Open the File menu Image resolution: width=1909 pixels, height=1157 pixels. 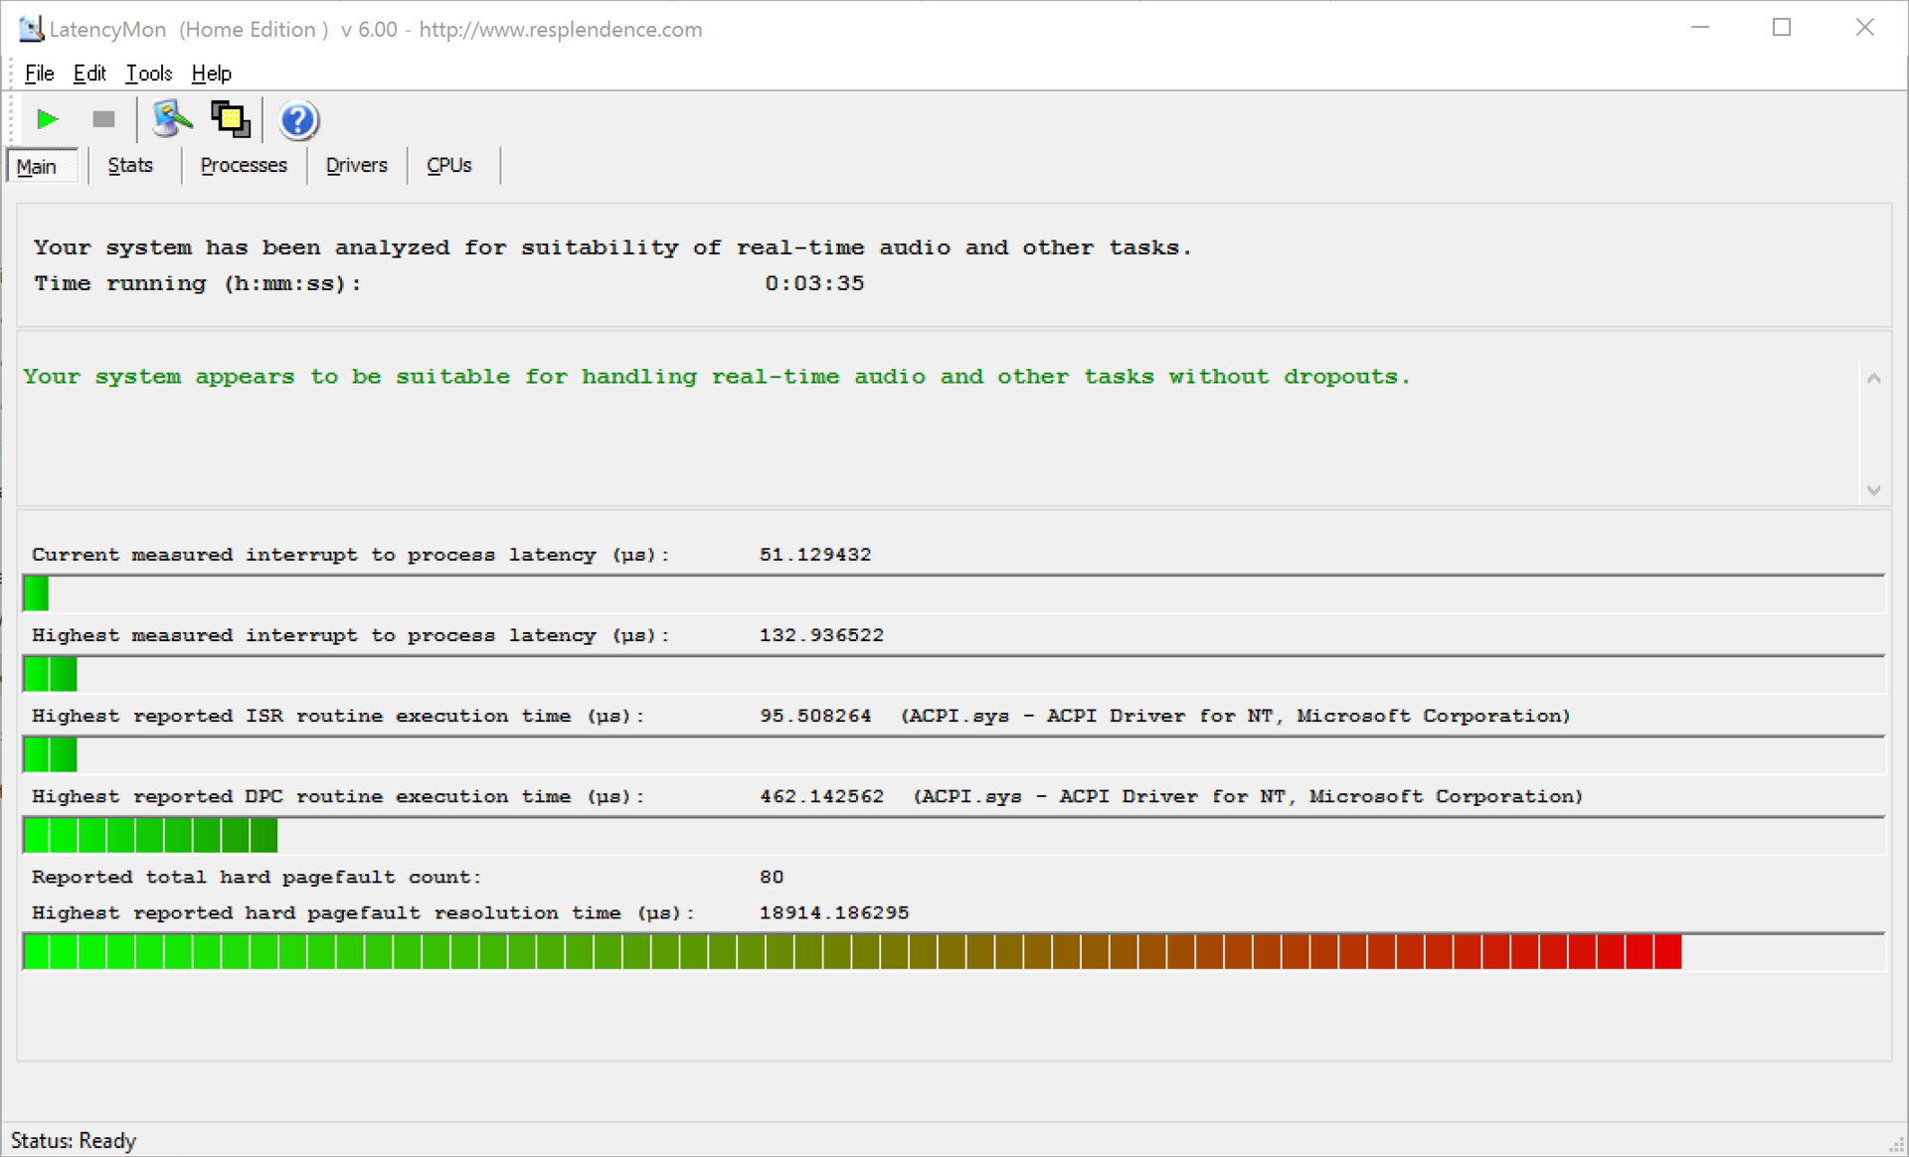pos(39,74)
